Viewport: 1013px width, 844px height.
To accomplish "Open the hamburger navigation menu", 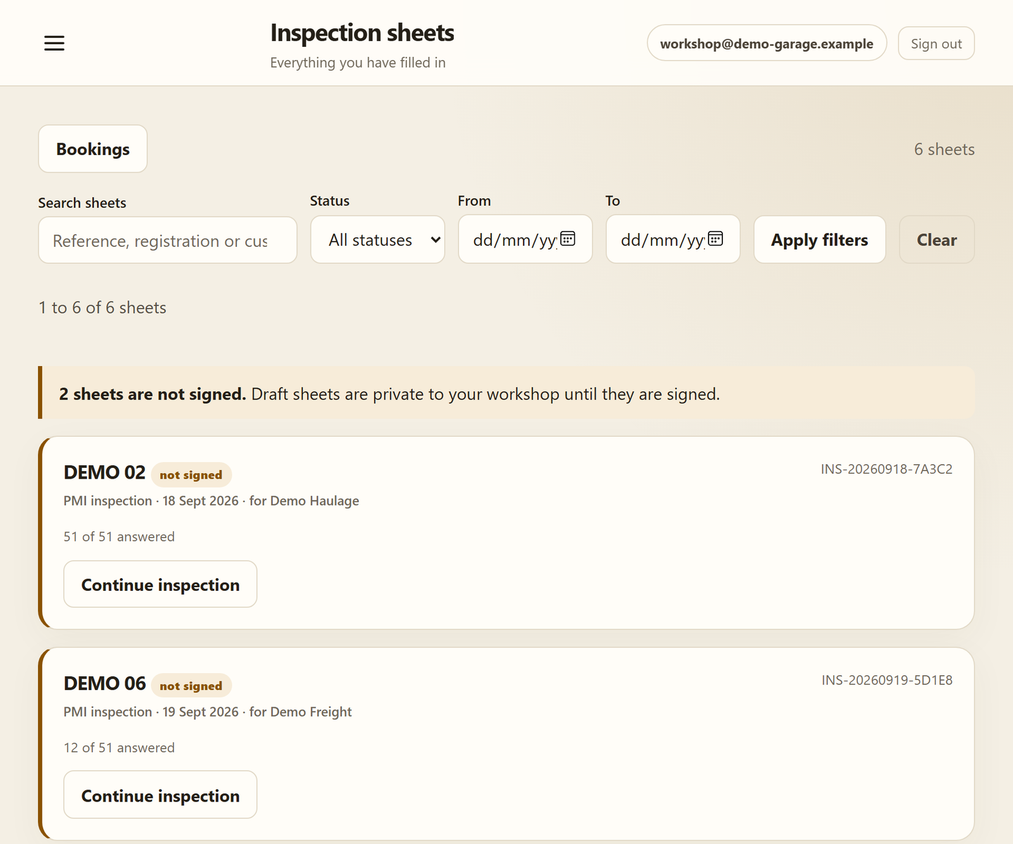I will pyautogui.click(x=54, y=43).
